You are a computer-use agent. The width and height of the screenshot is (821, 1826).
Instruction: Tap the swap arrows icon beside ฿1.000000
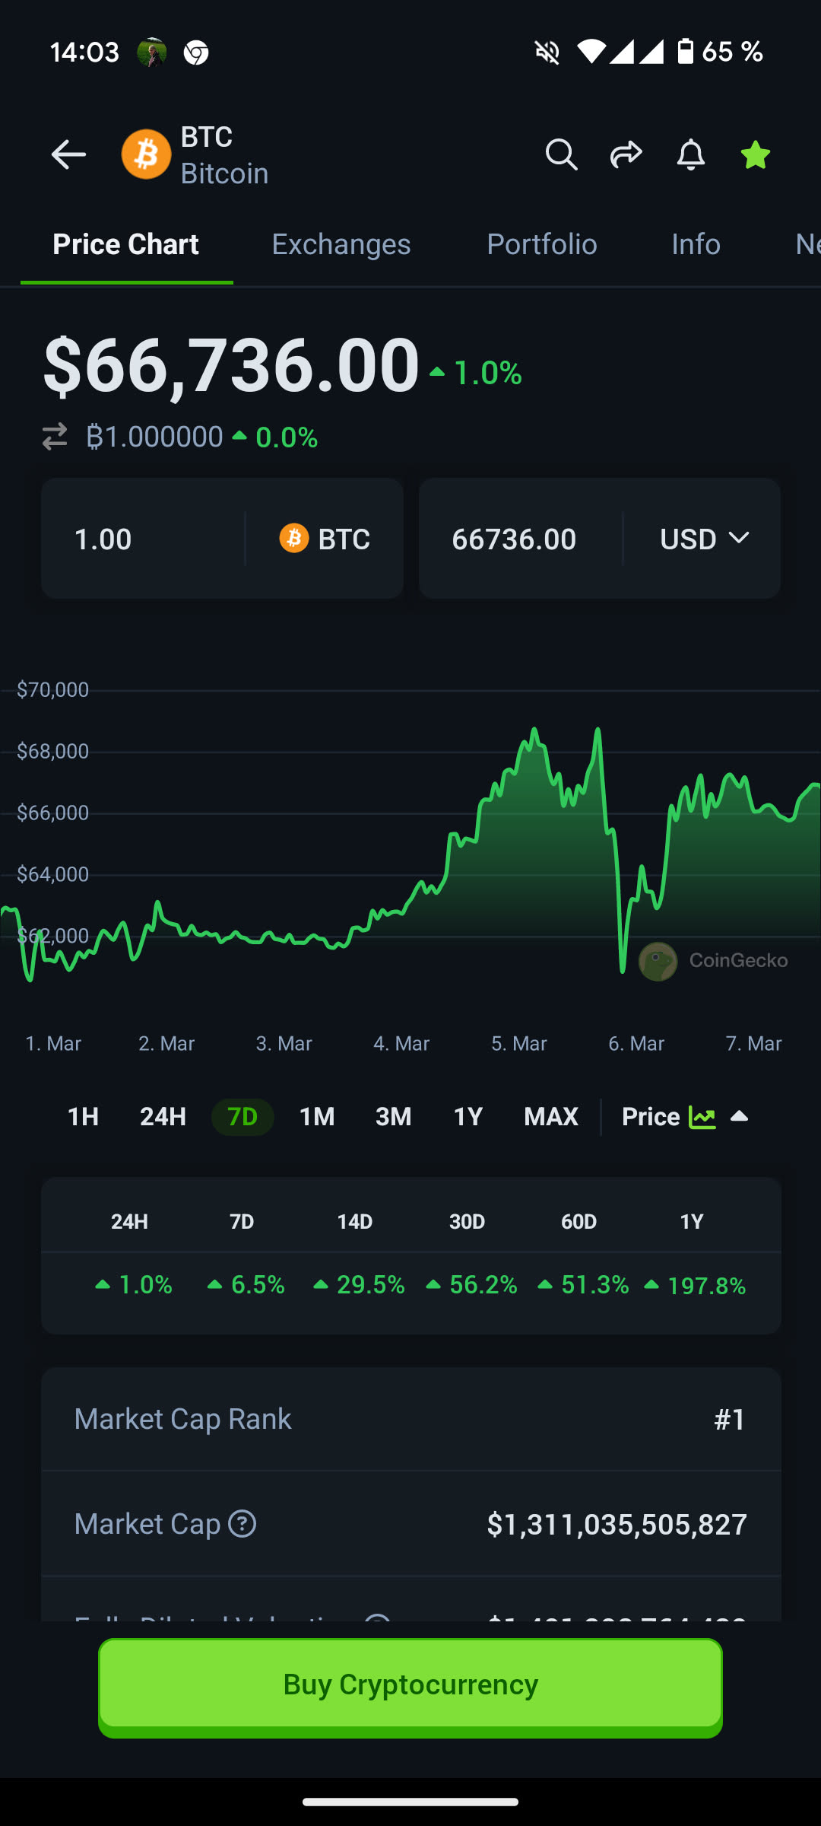pyautogui.click(x=55, y=437)
